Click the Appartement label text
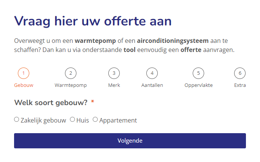The width and height of the screenshot is (260, 162). (x=118, y=120)
